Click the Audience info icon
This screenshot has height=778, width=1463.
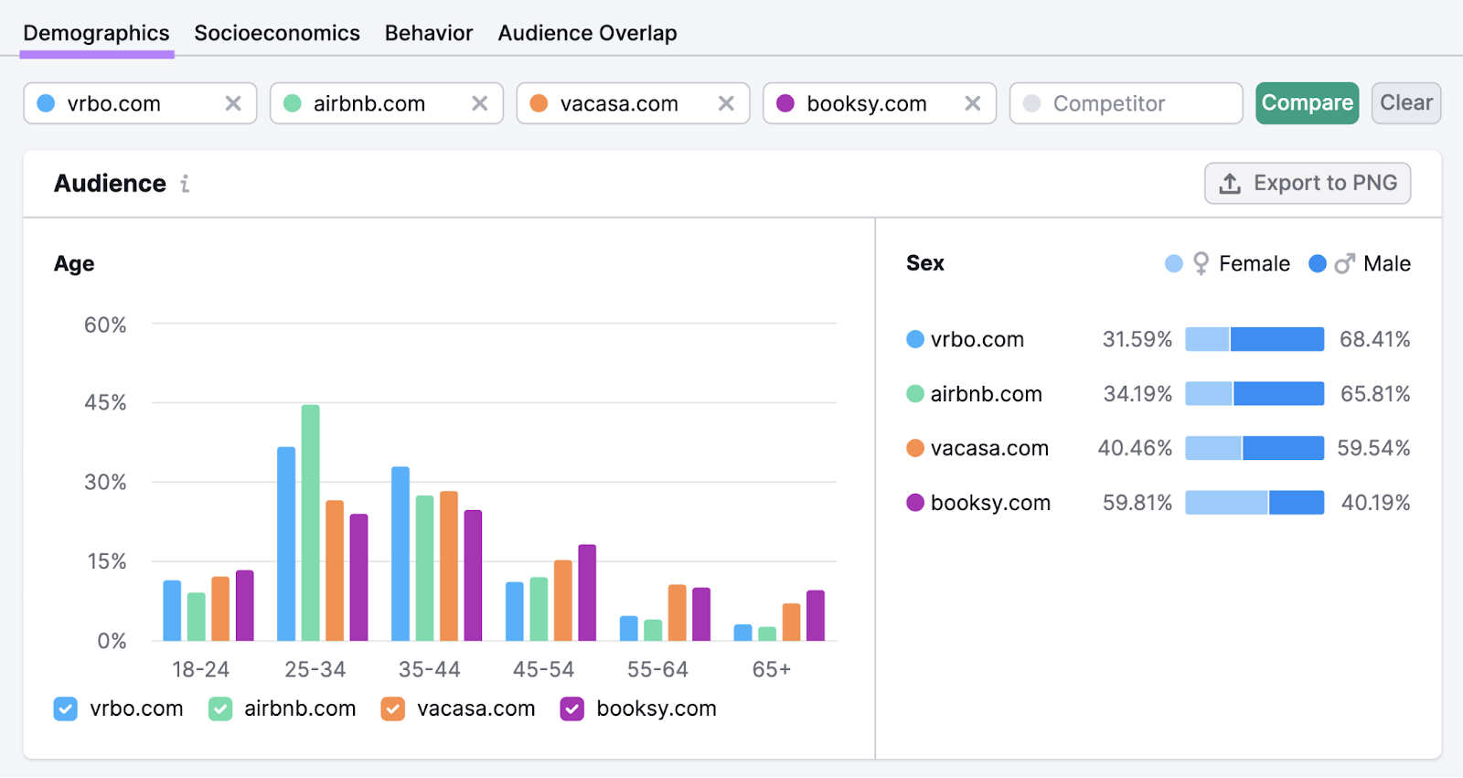pos(185,184)
